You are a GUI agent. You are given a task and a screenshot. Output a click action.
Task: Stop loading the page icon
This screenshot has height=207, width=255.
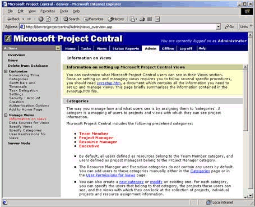[41, 19]
